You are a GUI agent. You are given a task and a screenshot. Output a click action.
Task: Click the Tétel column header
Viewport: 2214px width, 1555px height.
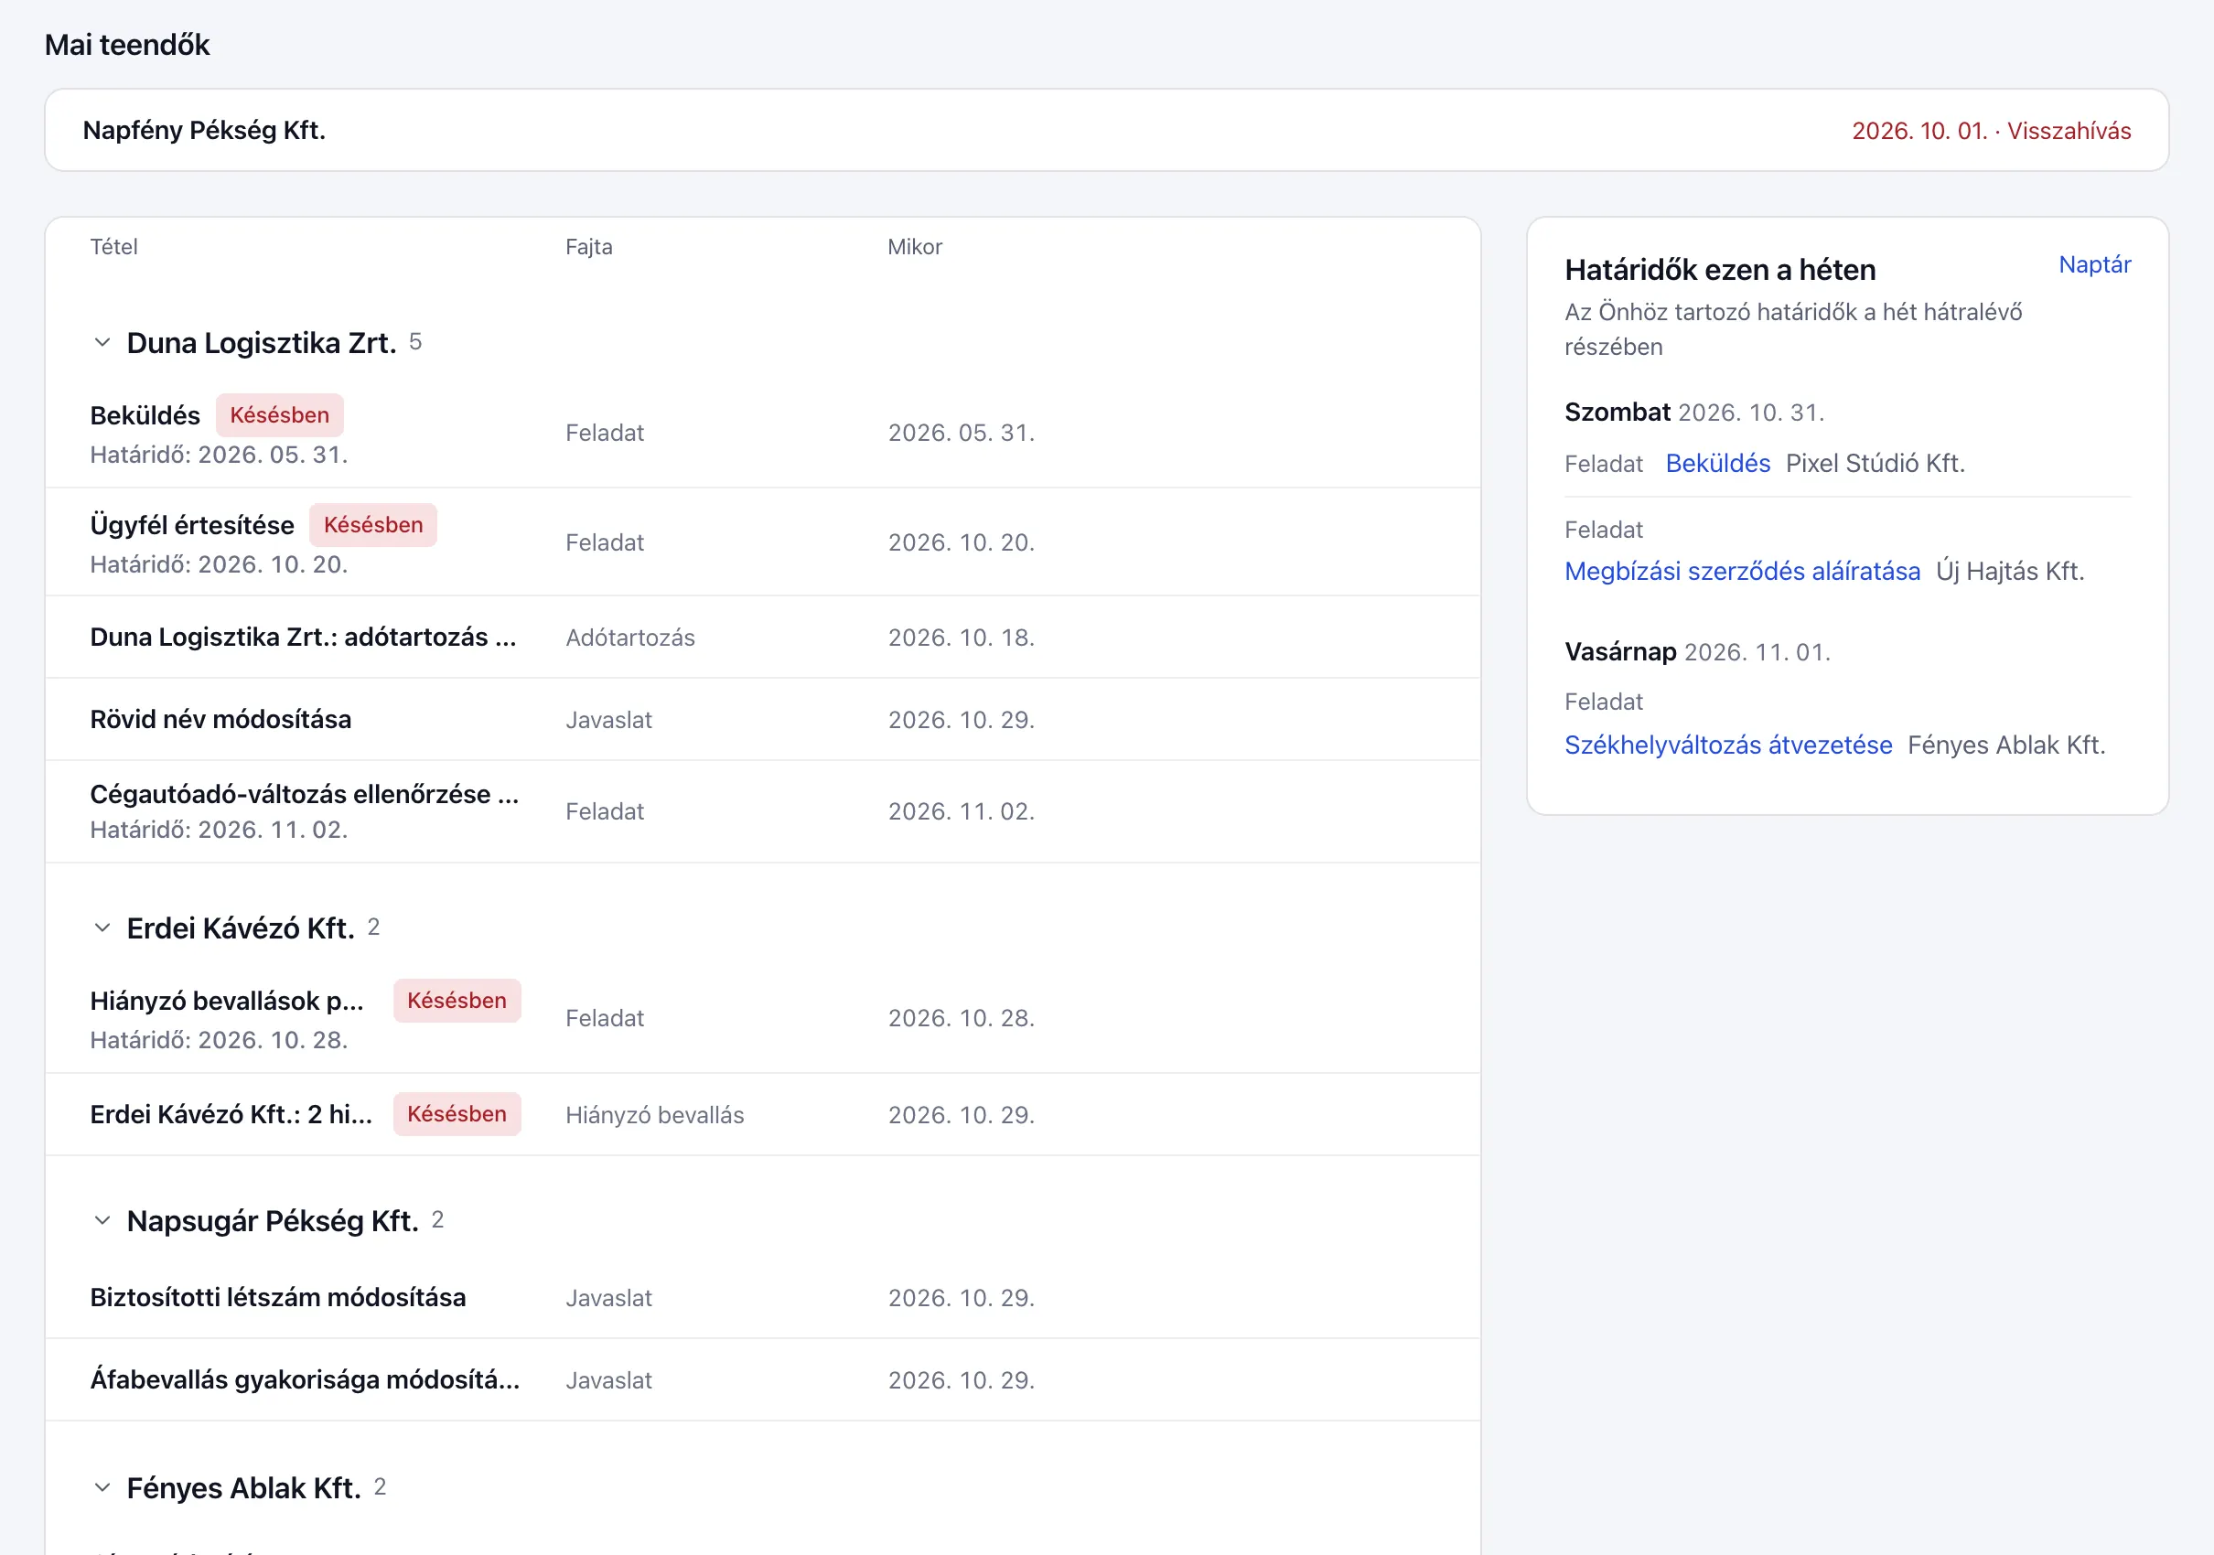(113, 248)
